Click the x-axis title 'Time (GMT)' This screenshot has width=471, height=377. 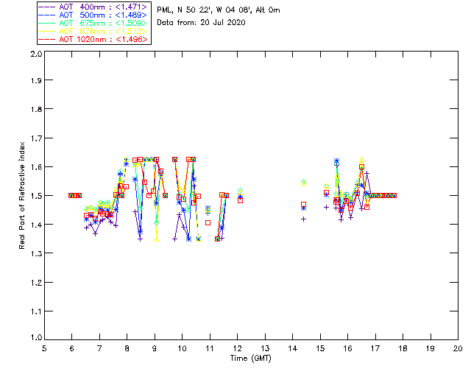pyautogui.click(x=250, y=359)
